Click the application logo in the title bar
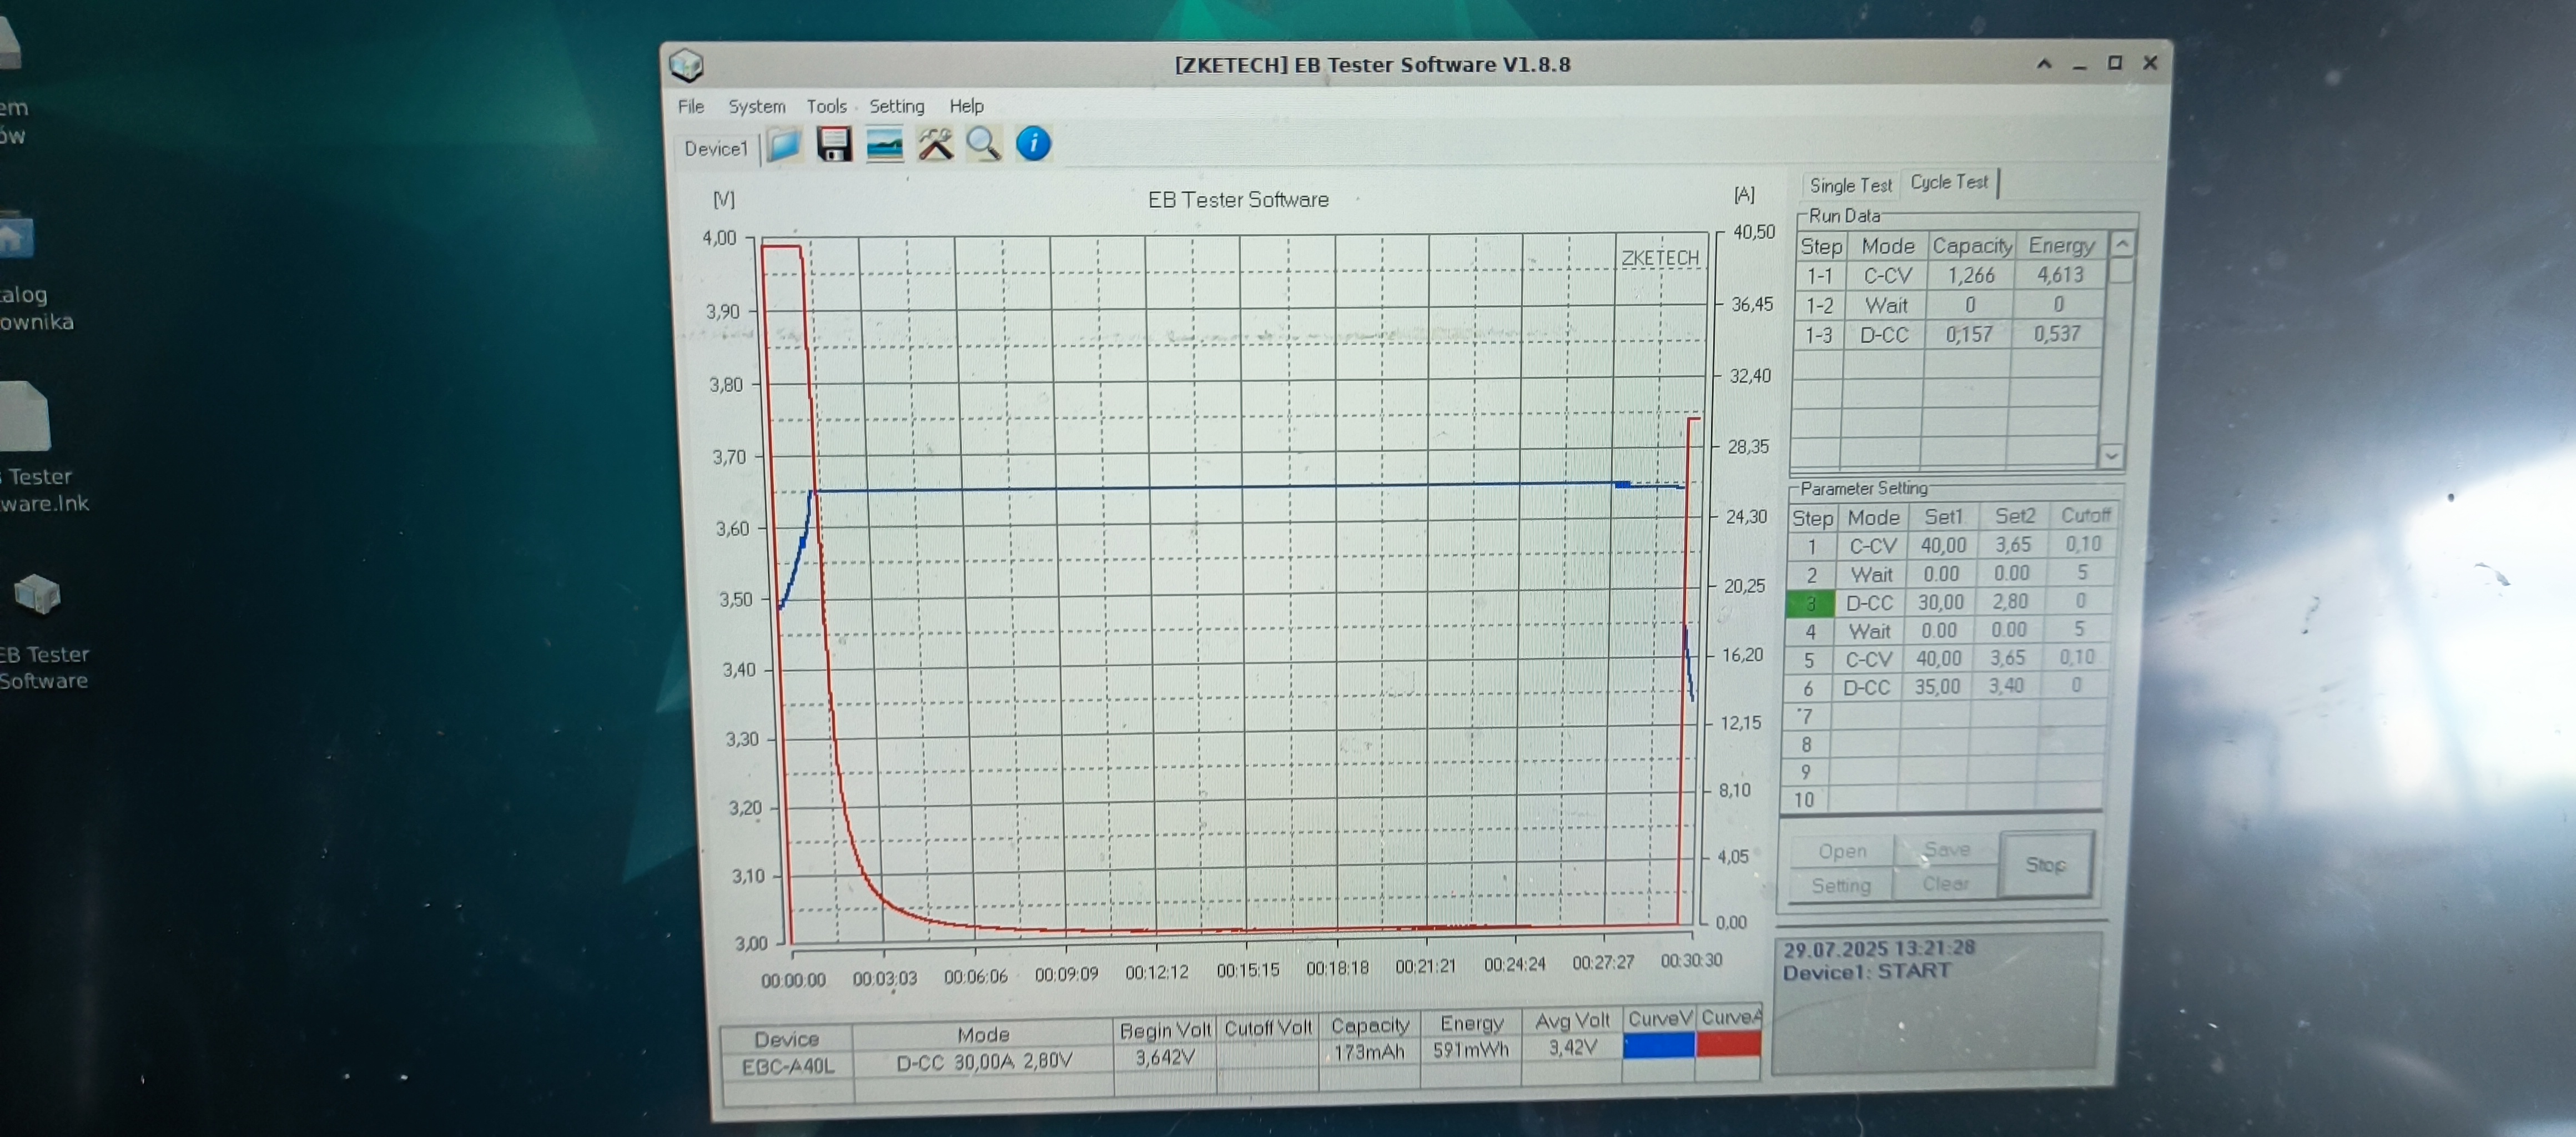This screenshot has width=2576, height=1137. point(687,66)
